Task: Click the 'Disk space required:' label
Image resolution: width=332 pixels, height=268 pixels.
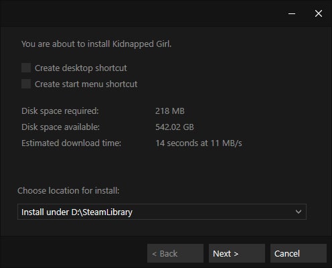Action: [x=60, y=111]
